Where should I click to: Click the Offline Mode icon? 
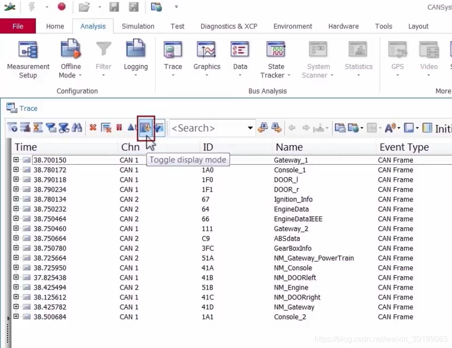71,49
